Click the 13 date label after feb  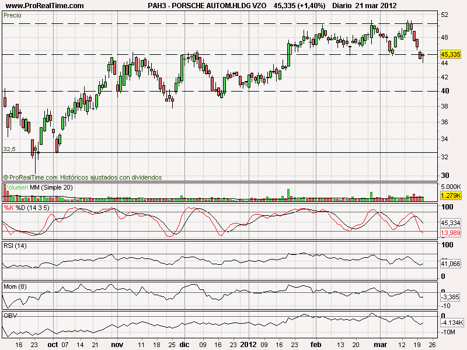point(340,345)
